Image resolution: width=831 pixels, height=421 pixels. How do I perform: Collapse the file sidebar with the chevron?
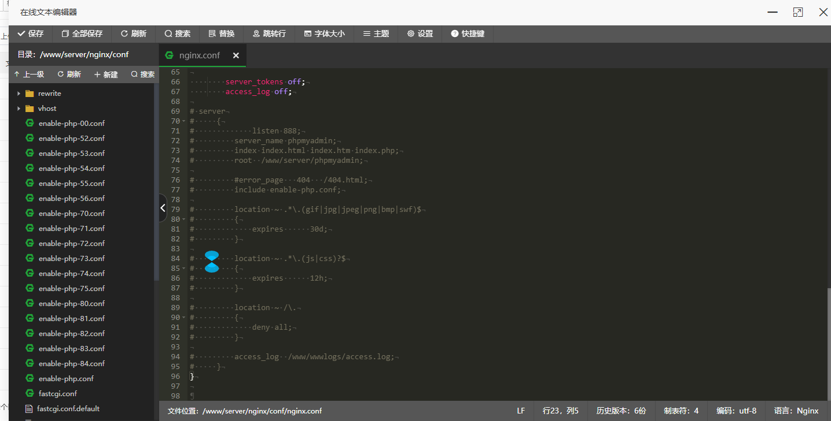click(x=163, y=208)
